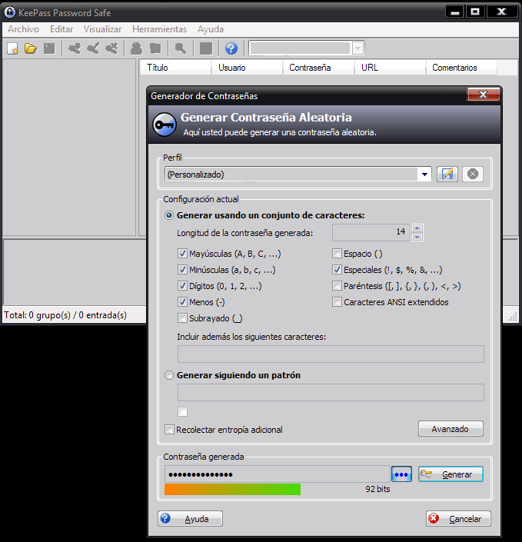Uncheck the Dígitos checkbox
The height and width of the screenshot is (542, 522).
182,286
